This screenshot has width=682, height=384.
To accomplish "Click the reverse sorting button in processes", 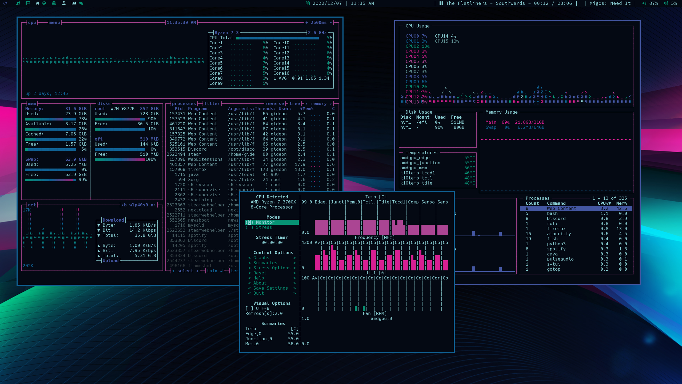I will click(x=274, y=103).
